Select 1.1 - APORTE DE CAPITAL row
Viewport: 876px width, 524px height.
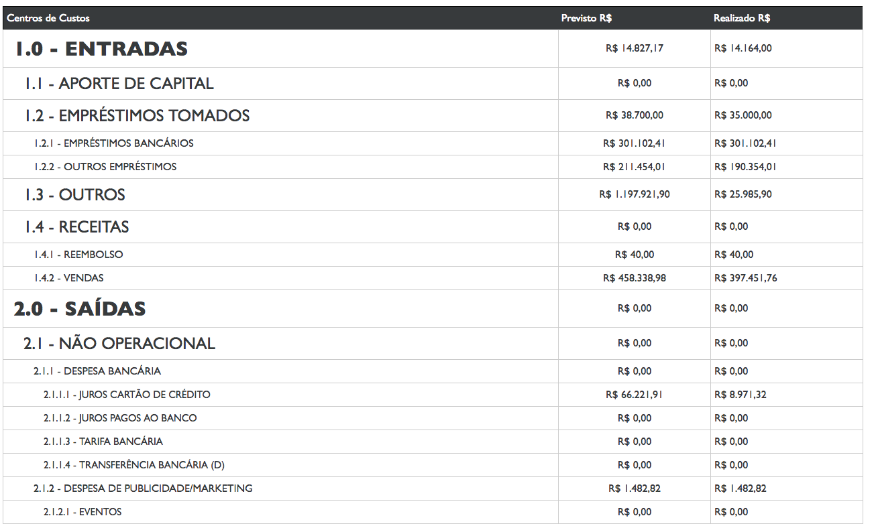click(x=119, y=84)
